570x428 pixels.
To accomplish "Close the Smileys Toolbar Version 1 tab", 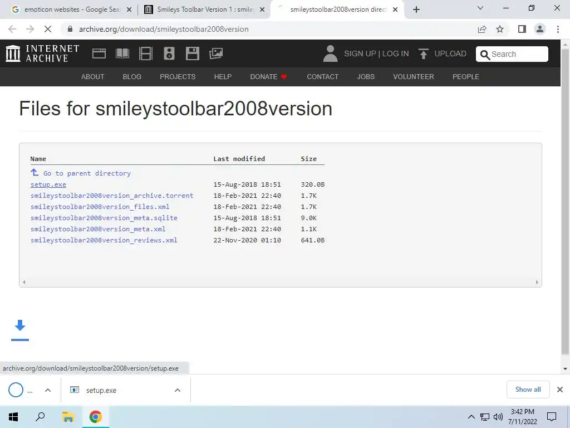I will [x=262, y=10].
